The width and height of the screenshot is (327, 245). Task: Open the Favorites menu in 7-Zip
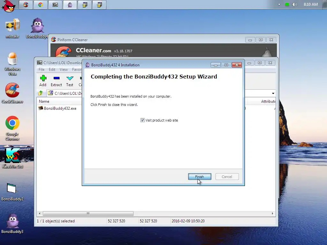tap(77, 69)
